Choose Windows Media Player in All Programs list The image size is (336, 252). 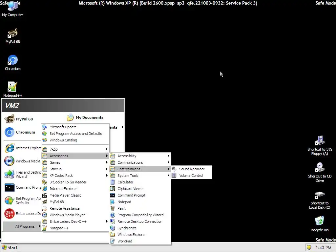(75, 215)
